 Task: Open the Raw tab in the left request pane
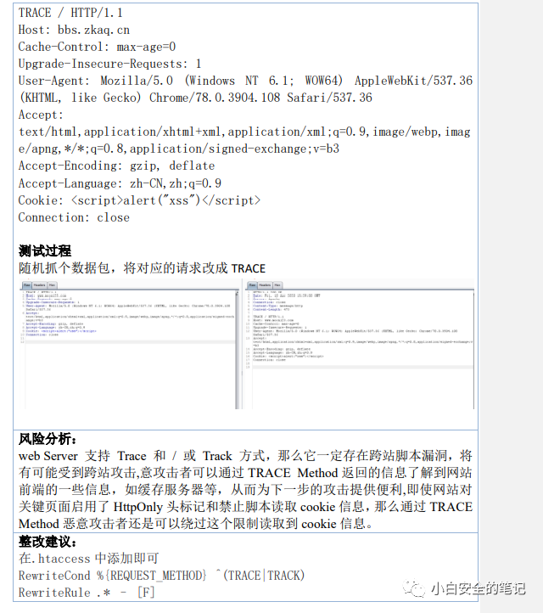(x=27, y=285)
